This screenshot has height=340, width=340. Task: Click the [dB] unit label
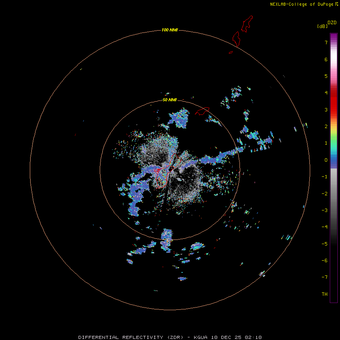323,26
